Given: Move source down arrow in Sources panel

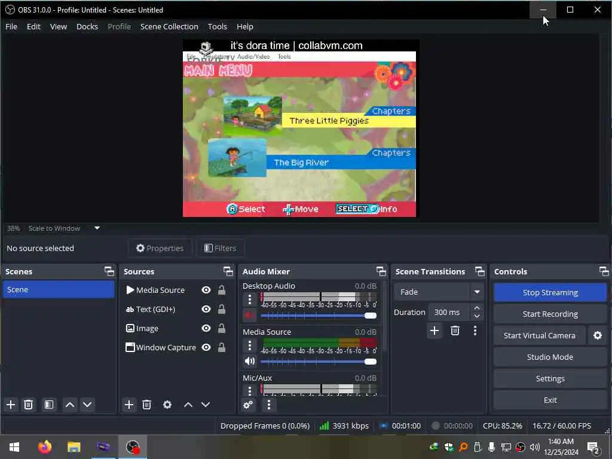Looking at the screenshot, I should [x=206, y=405].
